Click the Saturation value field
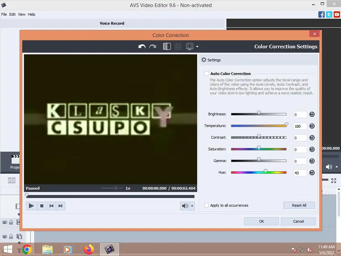The height and width of the screenshot is (256, 341). [300, 150]
